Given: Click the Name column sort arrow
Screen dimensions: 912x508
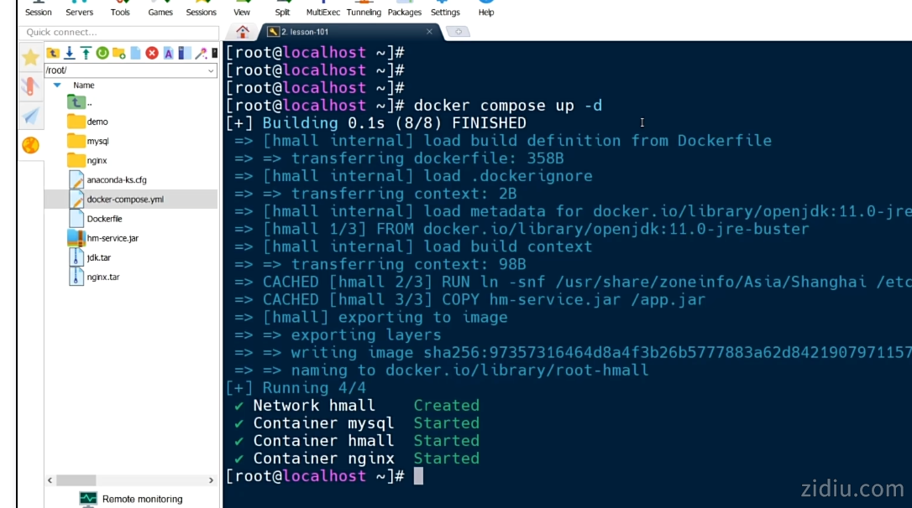Looking at the screenshot, I should (57, 86).
